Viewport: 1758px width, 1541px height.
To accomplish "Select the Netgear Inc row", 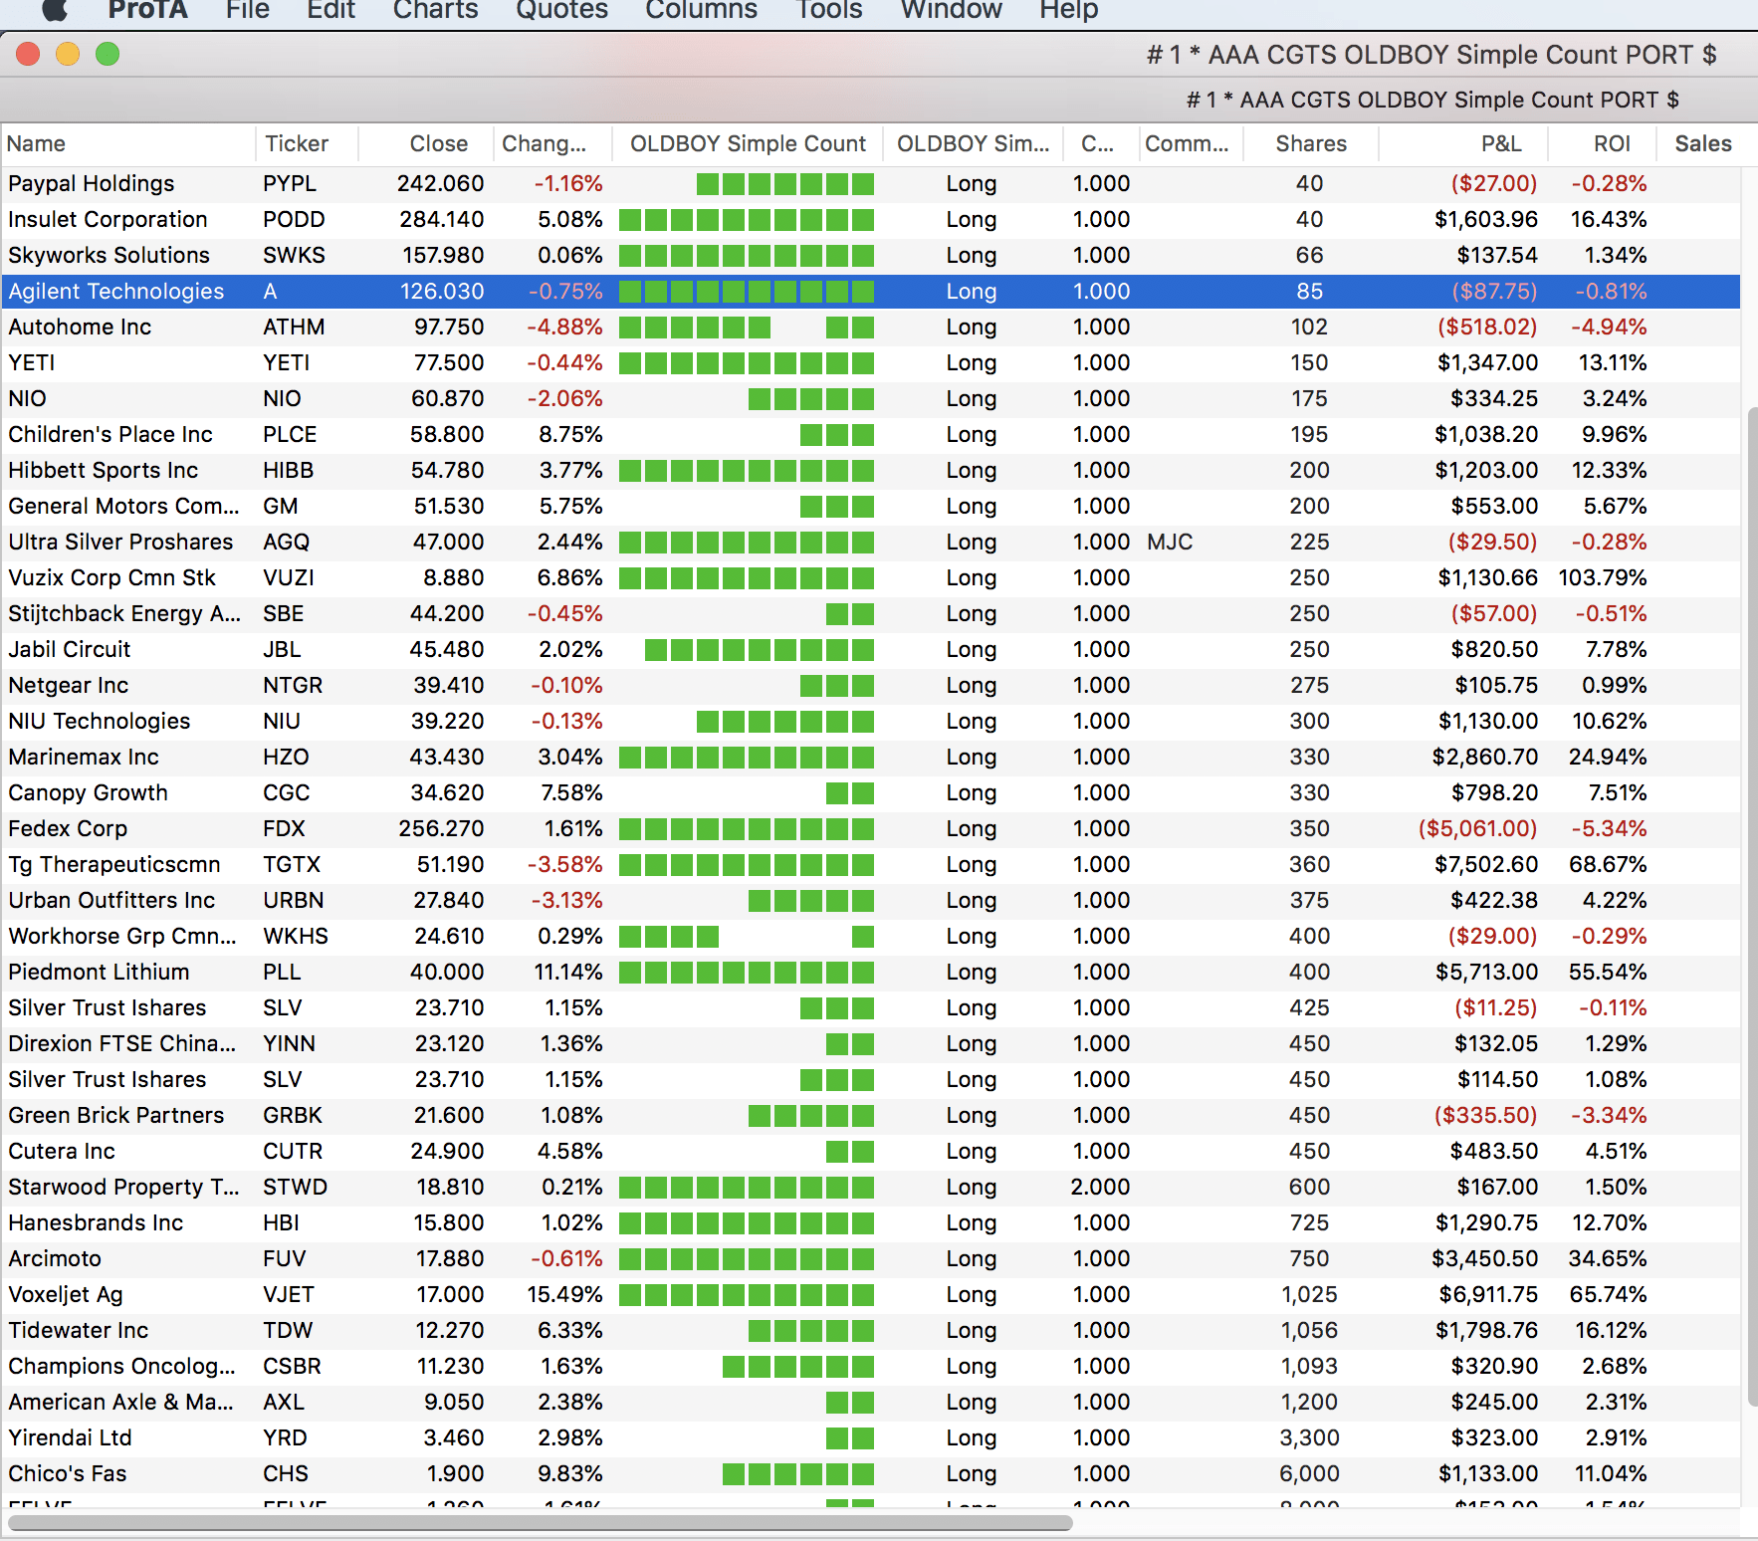I will [x=871, y=685].
